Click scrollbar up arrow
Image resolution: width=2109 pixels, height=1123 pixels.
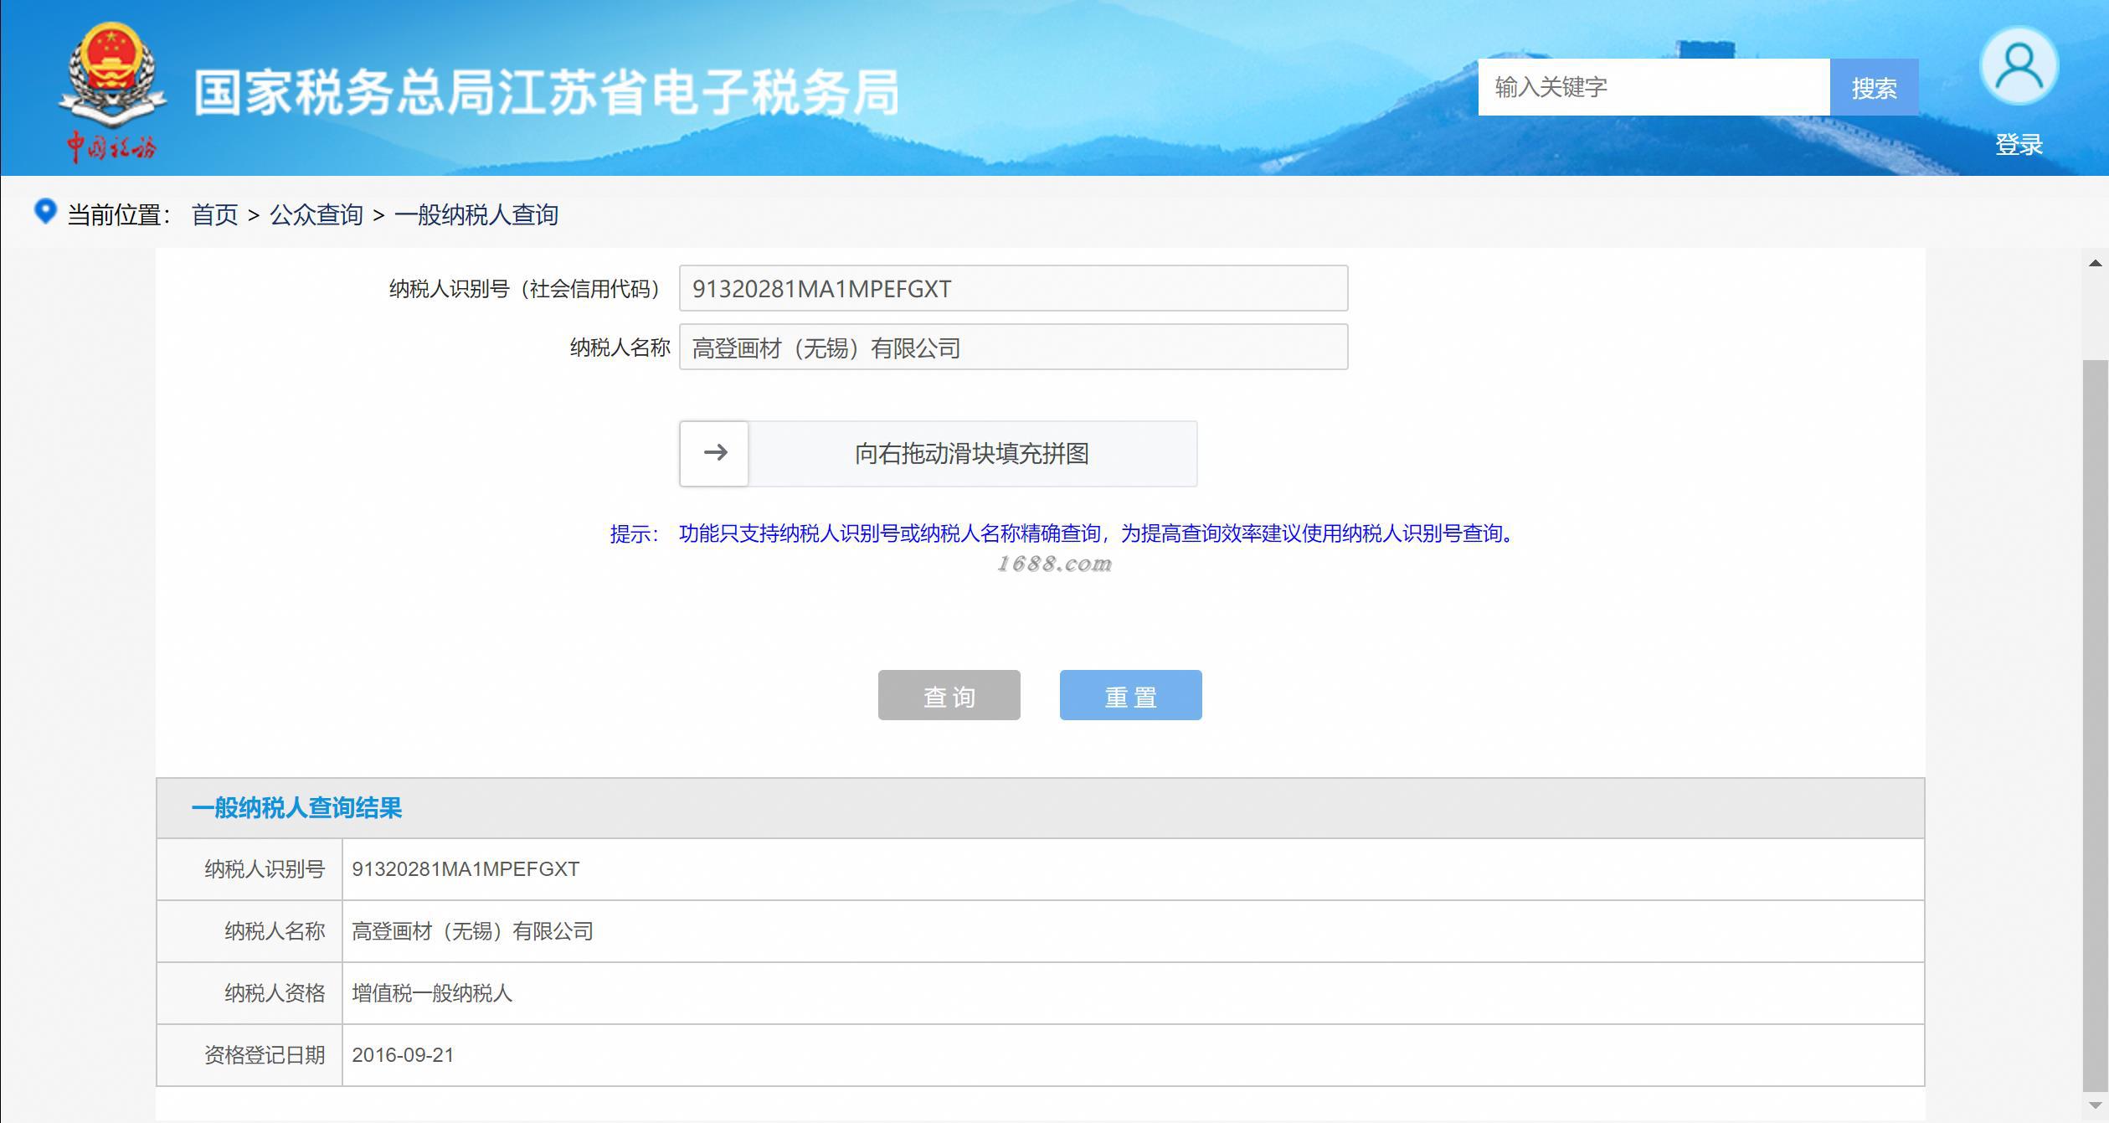(2095, 263)
